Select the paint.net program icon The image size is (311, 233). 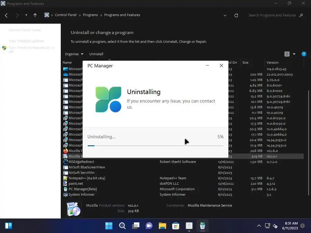click(66, 184)
